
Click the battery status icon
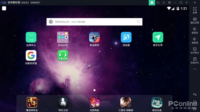click(178, 8)
